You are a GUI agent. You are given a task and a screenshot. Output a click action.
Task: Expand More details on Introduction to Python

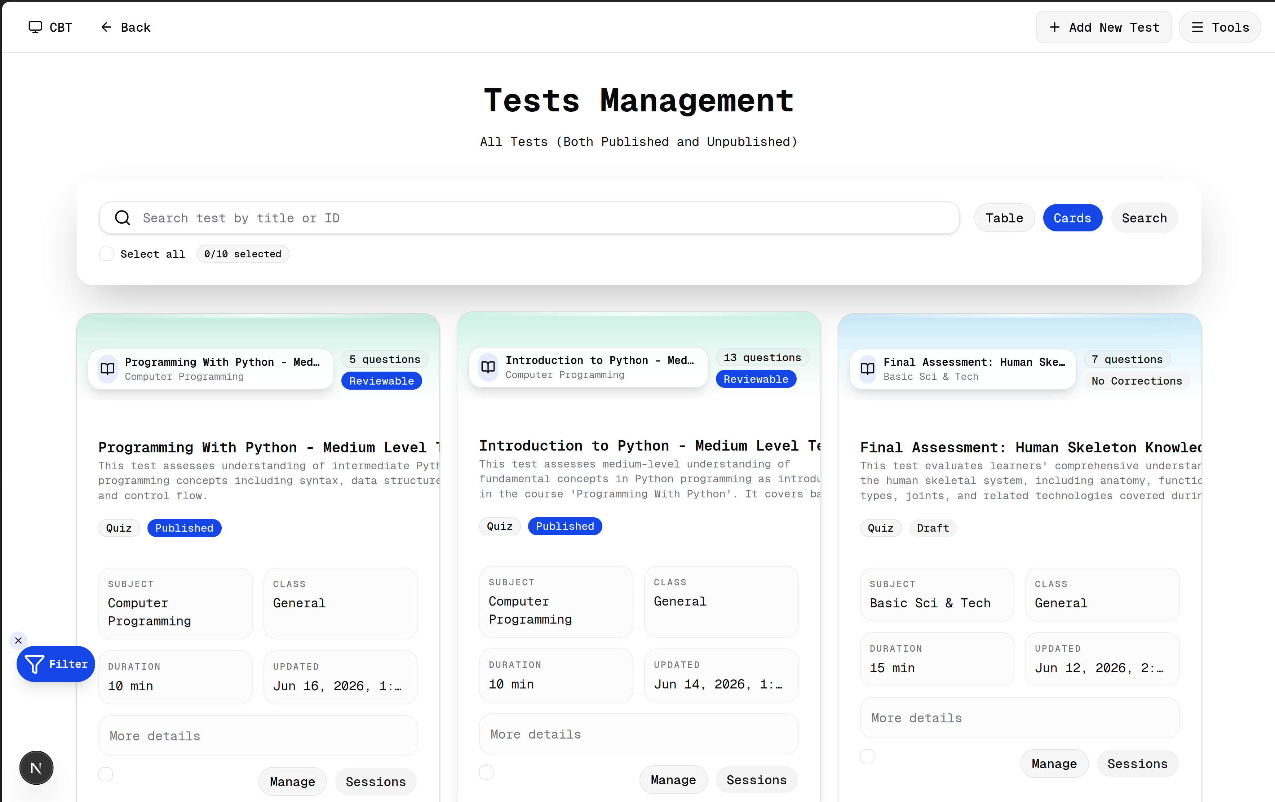[638, 734]
